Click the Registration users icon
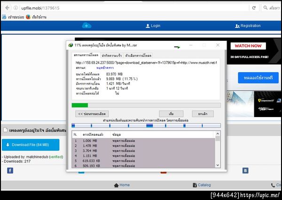The height and width of the screenshot is (200, 282). coord(237,26)
